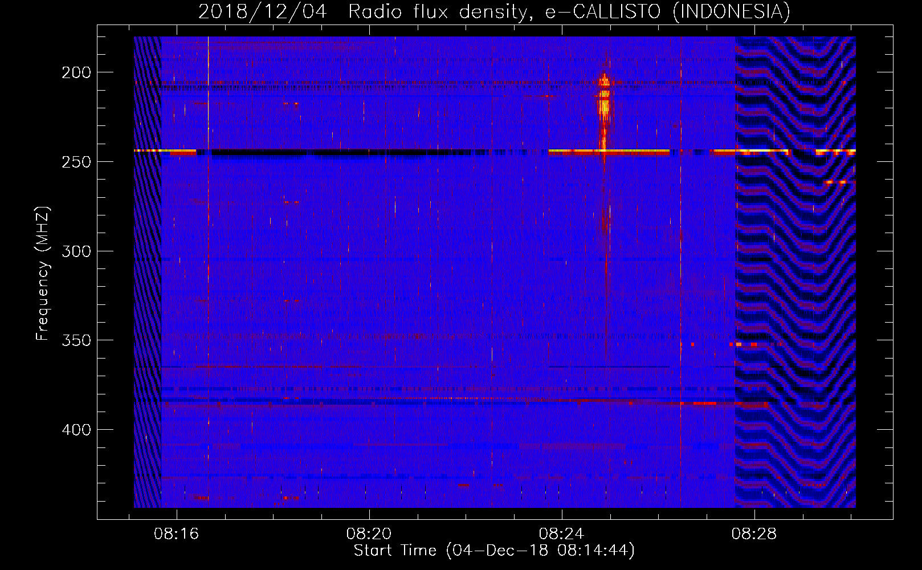Click the 400 frequency tick label
Image resolution: width=922 pixels, height=570 pixels.
[76, 430]
